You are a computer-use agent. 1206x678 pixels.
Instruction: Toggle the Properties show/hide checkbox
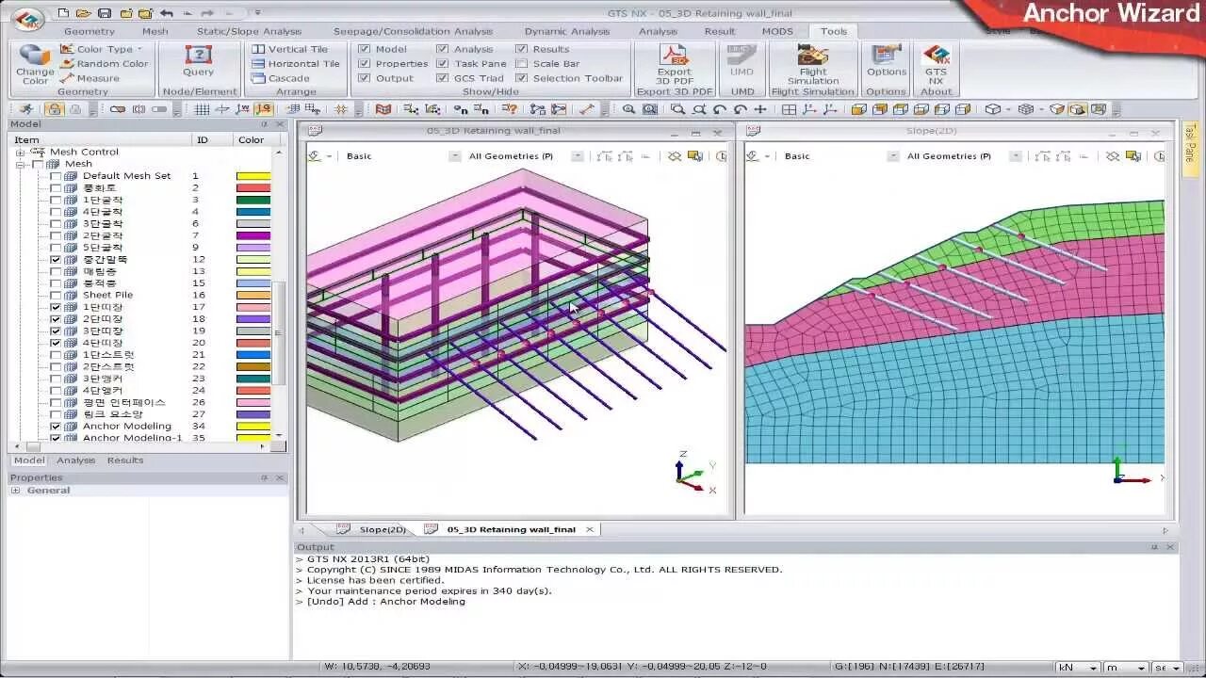(x=364, y=64)
